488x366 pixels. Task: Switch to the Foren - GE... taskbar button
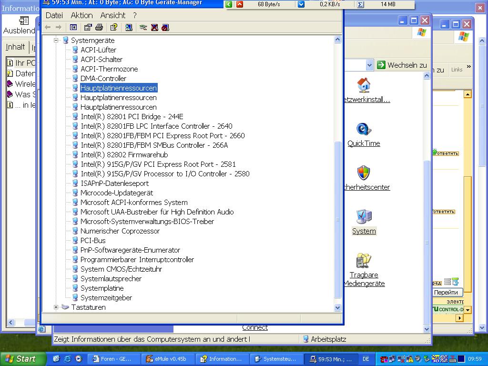point(113,359)
